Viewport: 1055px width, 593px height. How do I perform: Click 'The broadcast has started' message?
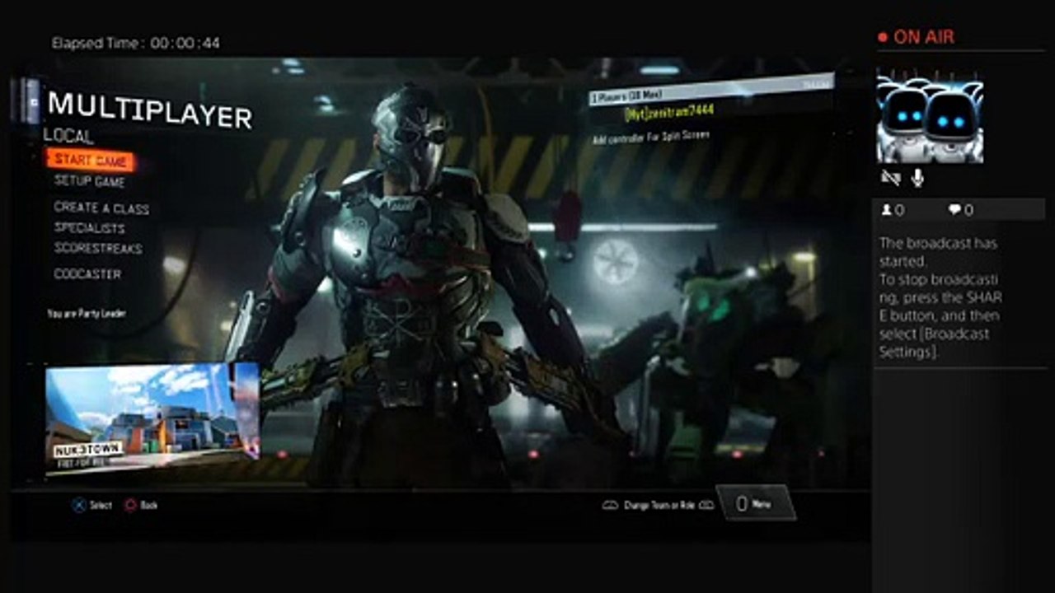tap(939, 252)
